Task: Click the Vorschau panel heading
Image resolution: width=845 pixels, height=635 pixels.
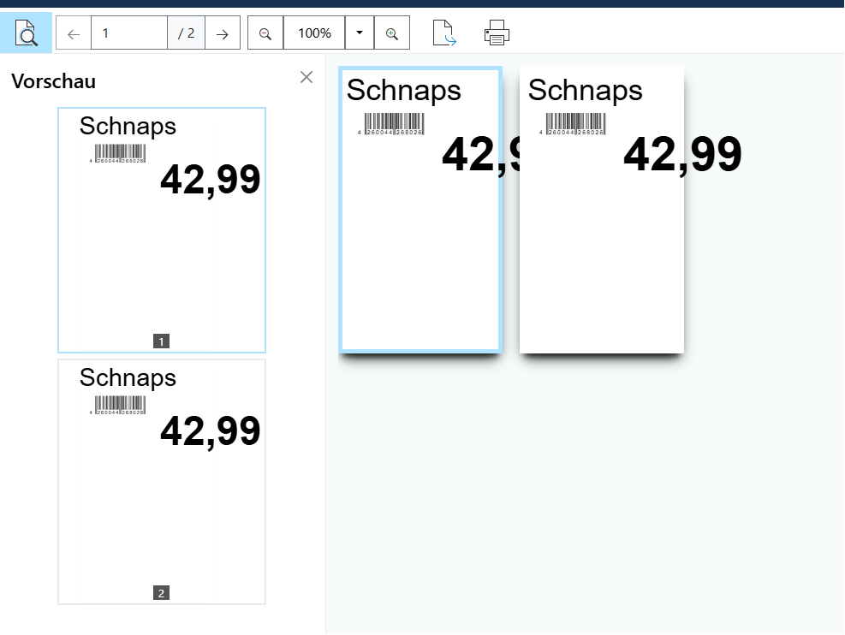Action: pos(53,81)
